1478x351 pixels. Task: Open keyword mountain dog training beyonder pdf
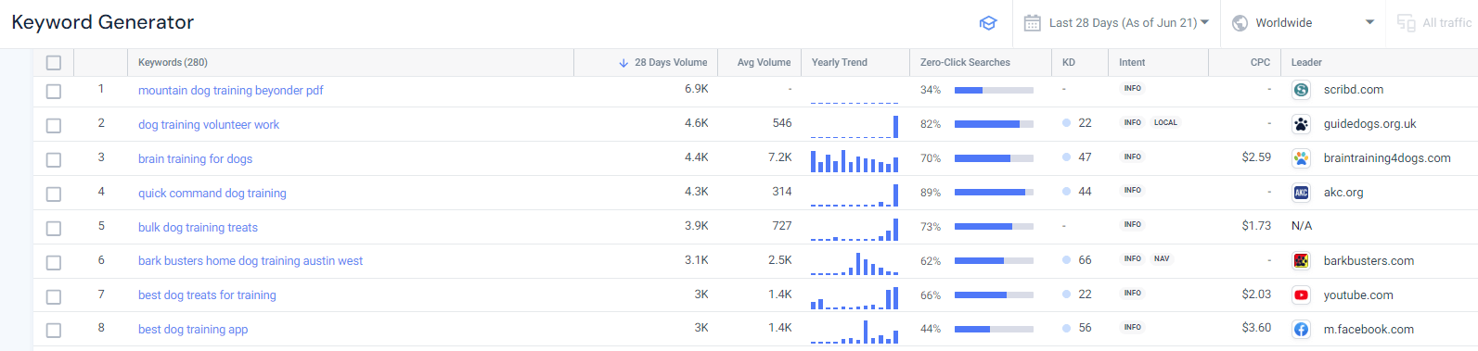tap(230, 91)
